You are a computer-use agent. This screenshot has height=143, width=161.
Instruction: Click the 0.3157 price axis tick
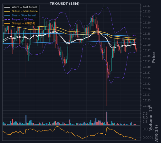click(x=147, y=28)
